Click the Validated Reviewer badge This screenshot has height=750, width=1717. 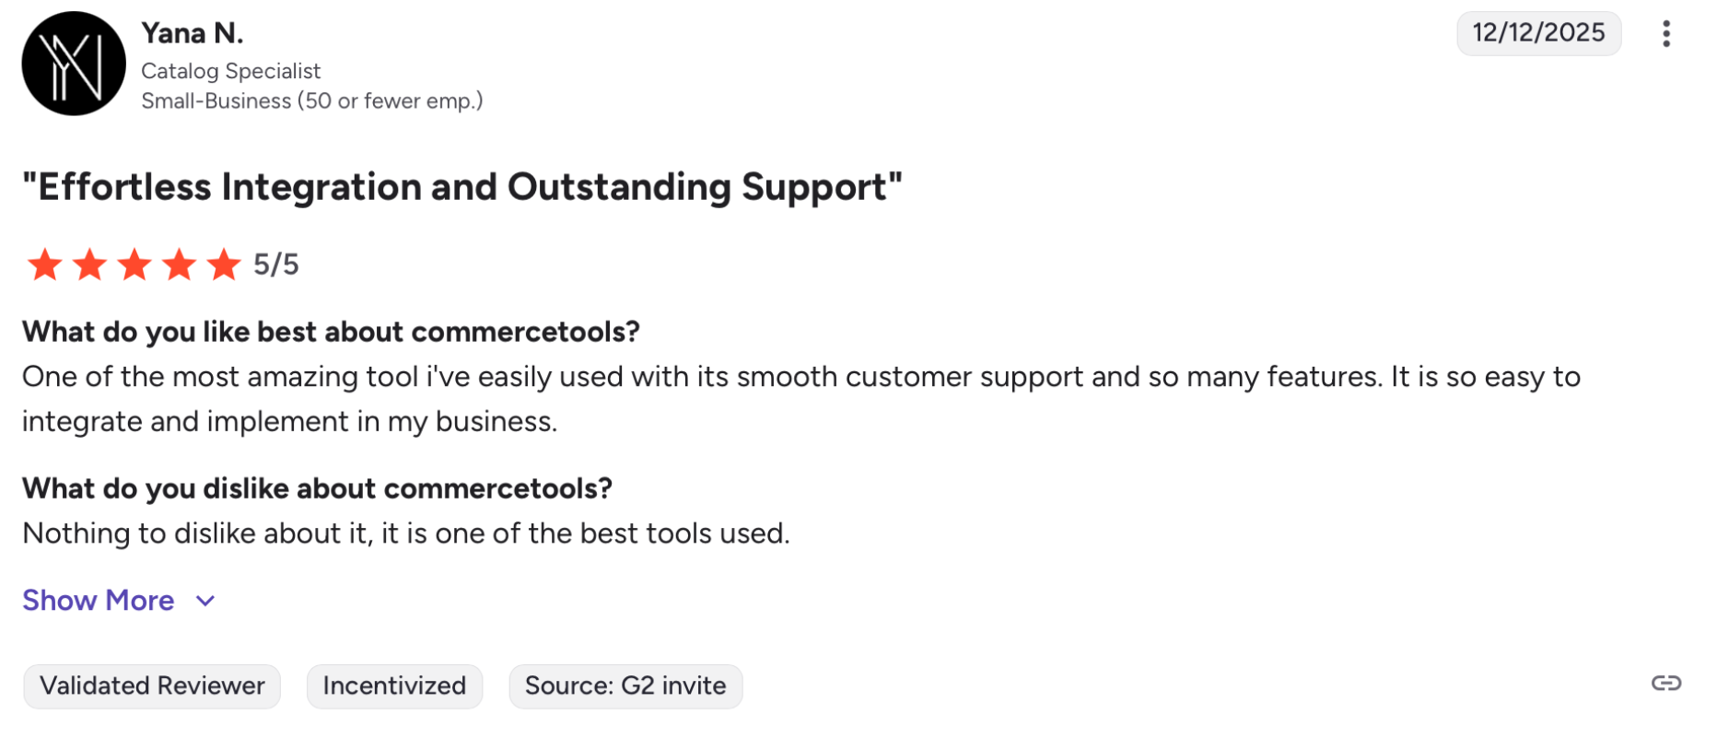[x=152, y=686]
